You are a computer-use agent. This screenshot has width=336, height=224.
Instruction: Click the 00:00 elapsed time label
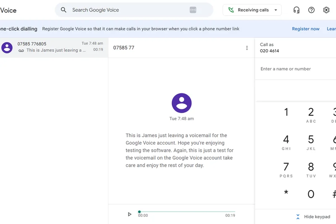[143, 216]
